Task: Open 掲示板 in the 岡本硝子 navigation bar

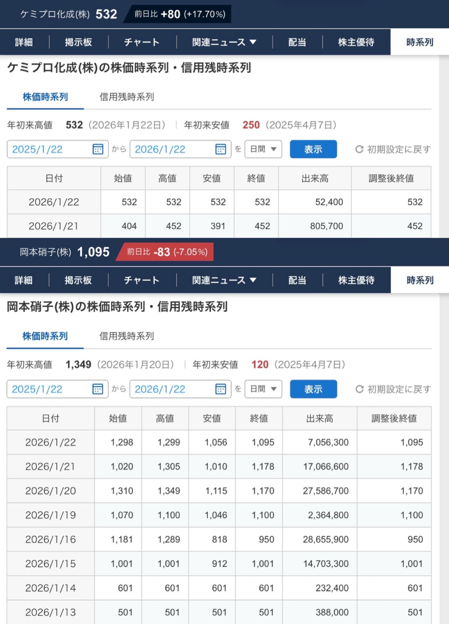Action: point(78,280)
